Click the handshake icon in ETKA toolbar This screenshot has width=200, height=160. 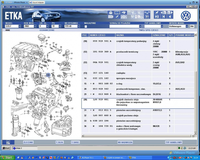click(x=124, y=13)
